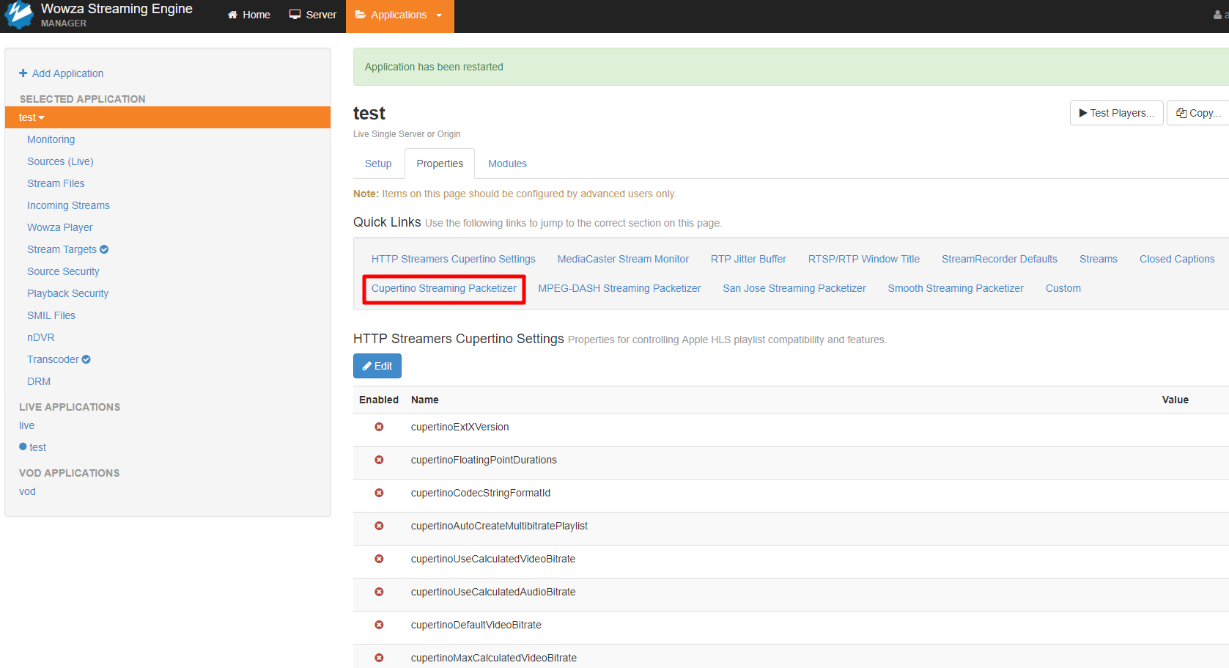Go to Home in the top navigation
This screenshot has width=1229, height=668.
pos(249,15)
